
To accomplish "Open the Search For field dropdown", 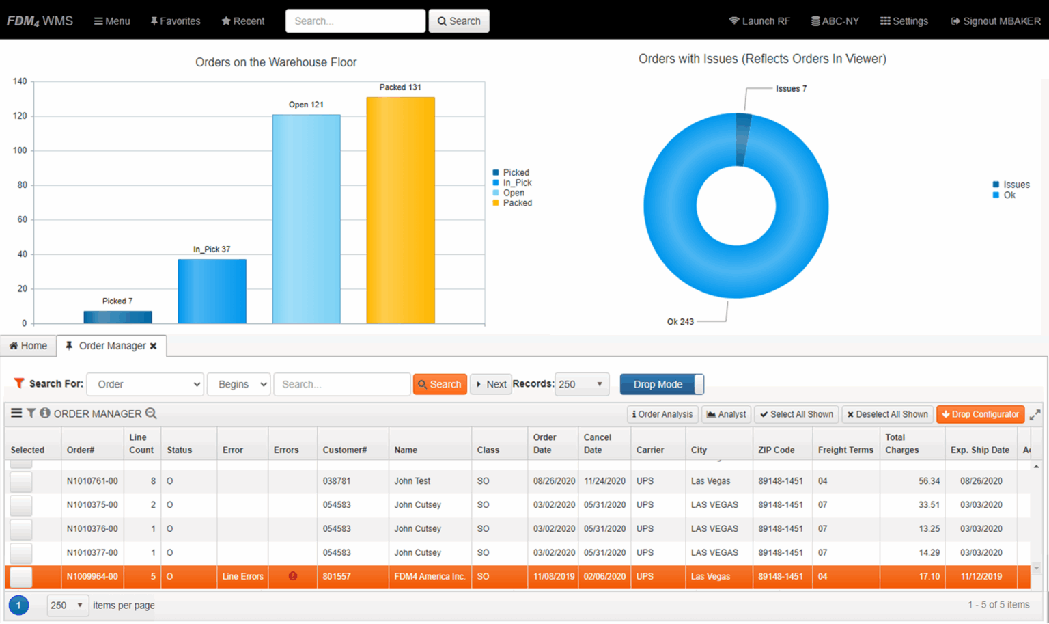I will (145, 384).
